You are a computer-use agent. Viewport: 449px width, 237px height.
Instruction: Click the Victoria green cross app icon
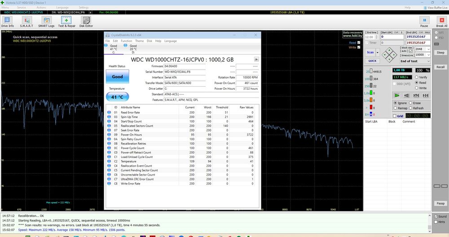pos(2,3)
